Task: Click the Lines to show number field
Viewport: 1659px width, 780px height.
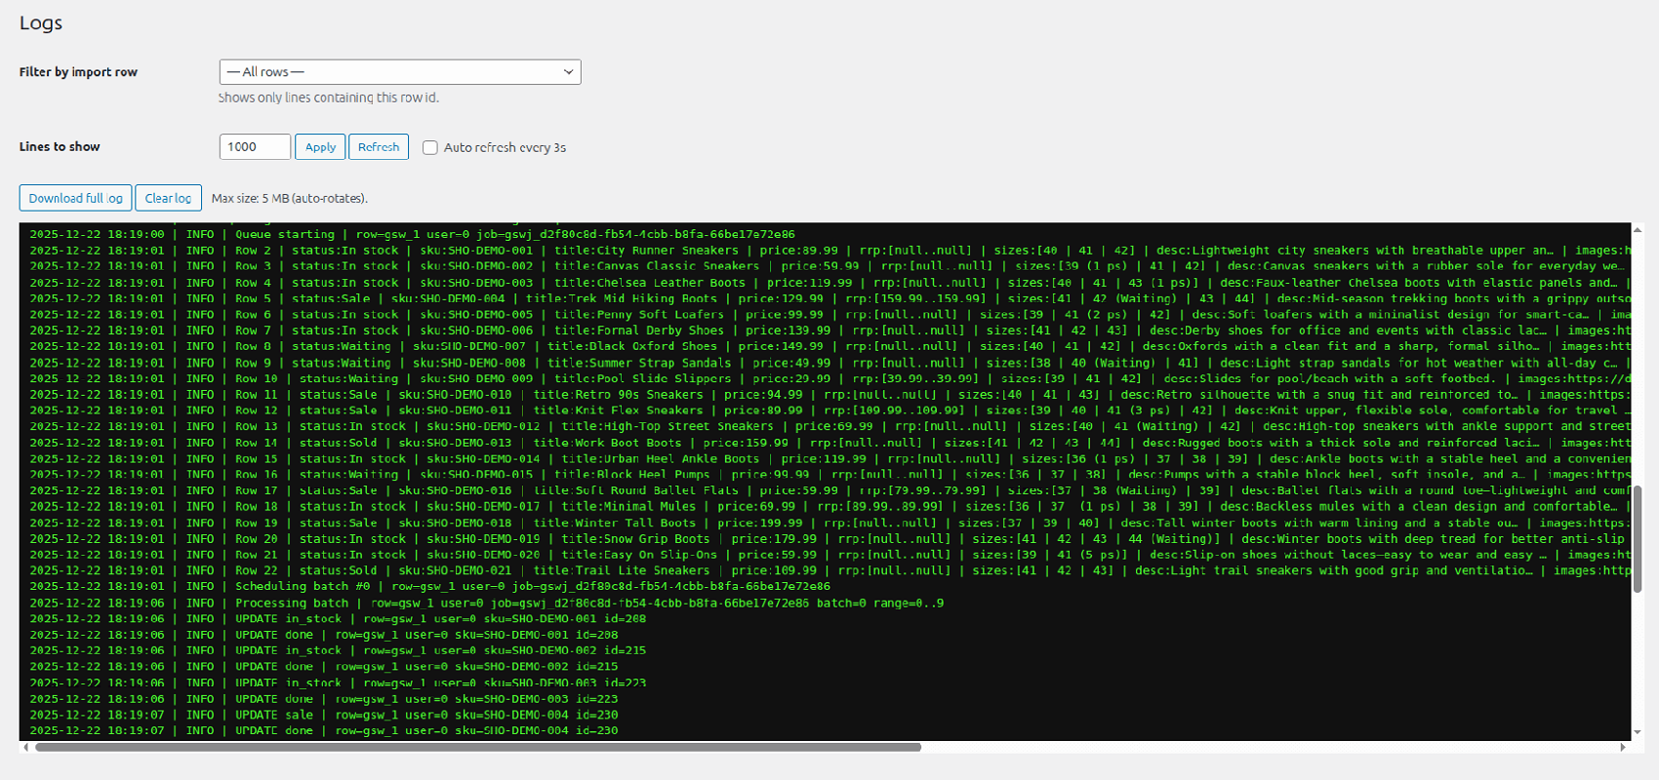Action: (x=254, y=147)
